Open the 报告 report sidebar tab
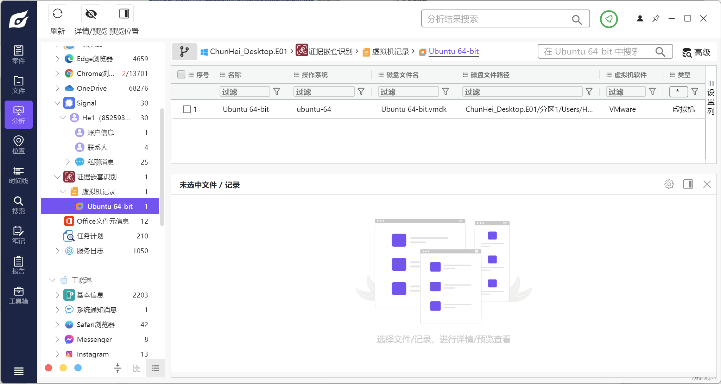The image size is (721, 384). coord(18,265)
